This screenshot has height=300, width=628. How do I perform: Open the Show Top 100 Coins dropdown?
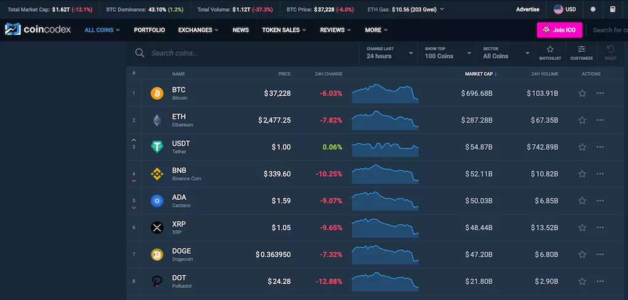[448, 53]
